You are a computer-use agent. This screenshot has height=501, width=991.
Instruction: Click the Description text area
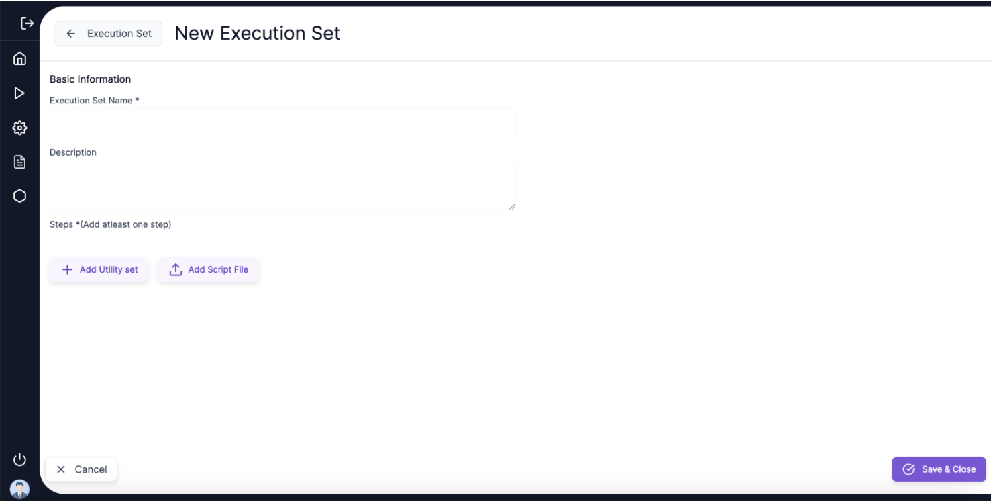(x=282, y=185)
